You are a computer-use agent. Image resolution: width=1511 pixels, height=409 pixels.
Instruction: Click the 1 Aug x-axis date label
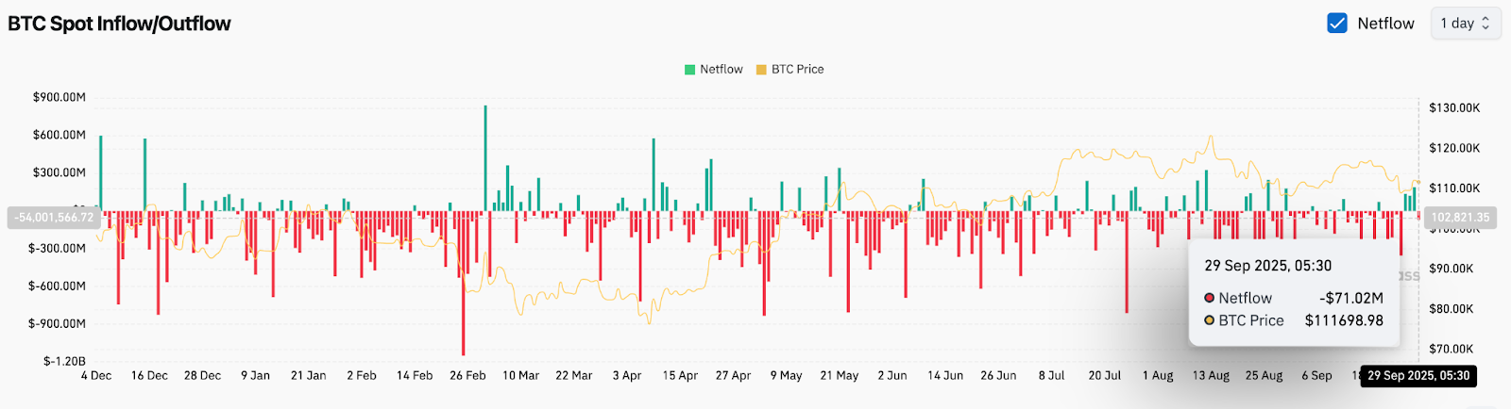point(1158,376)
